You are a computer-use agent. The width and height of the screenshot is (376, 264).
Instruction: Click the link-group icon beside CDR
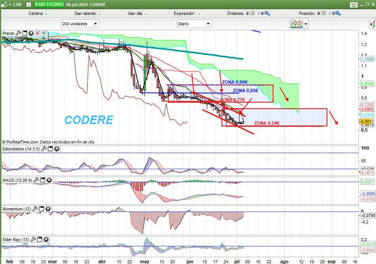click(4, 4)
